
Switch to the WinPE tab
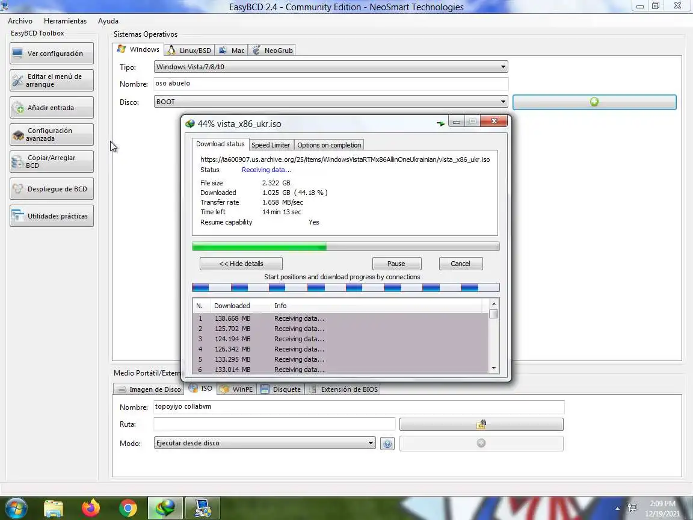[x=237, y=389]
